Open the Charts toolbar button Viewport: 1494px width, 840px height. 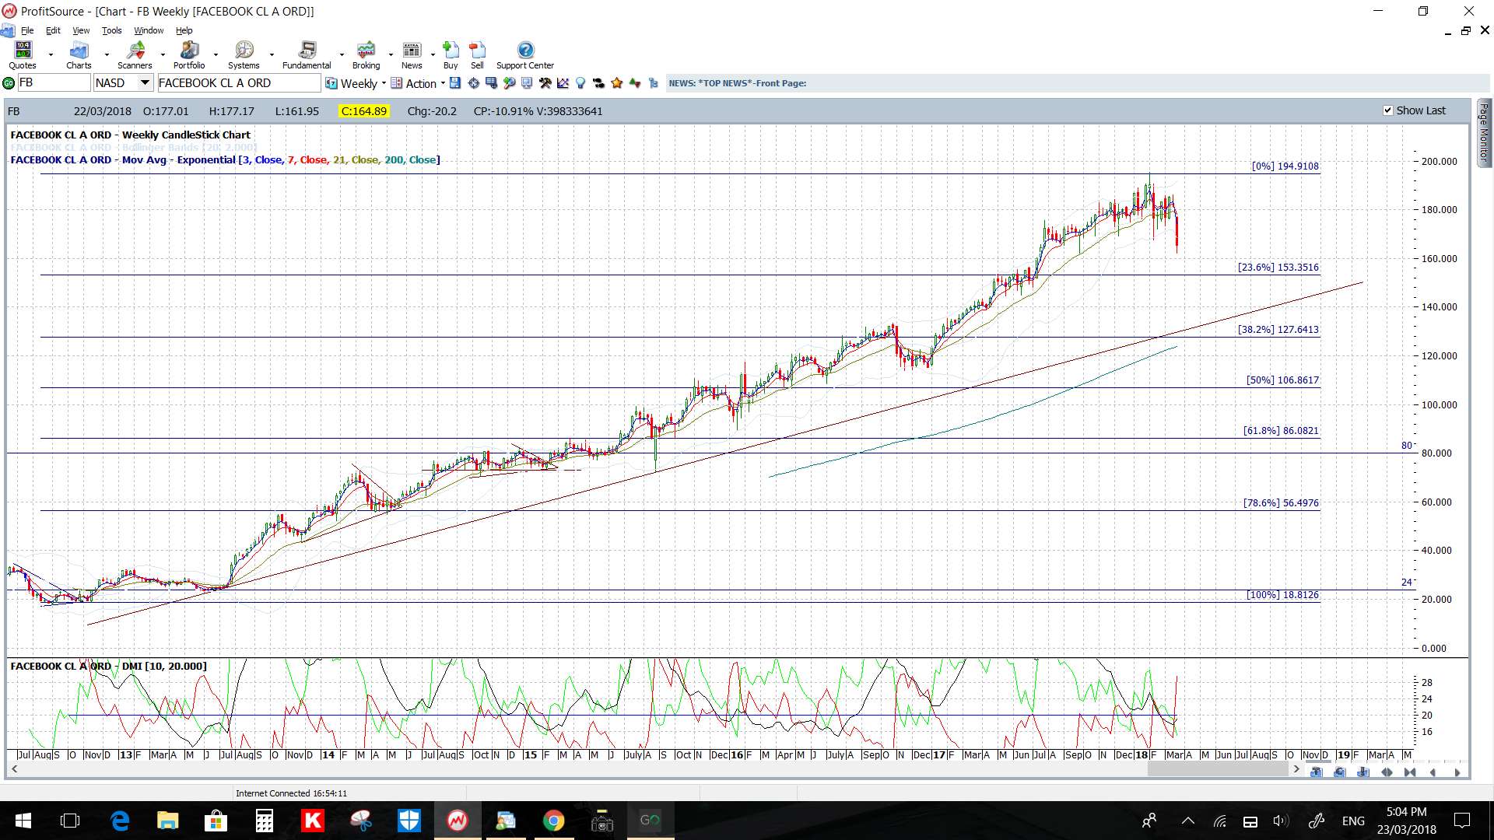click(79, 56)
